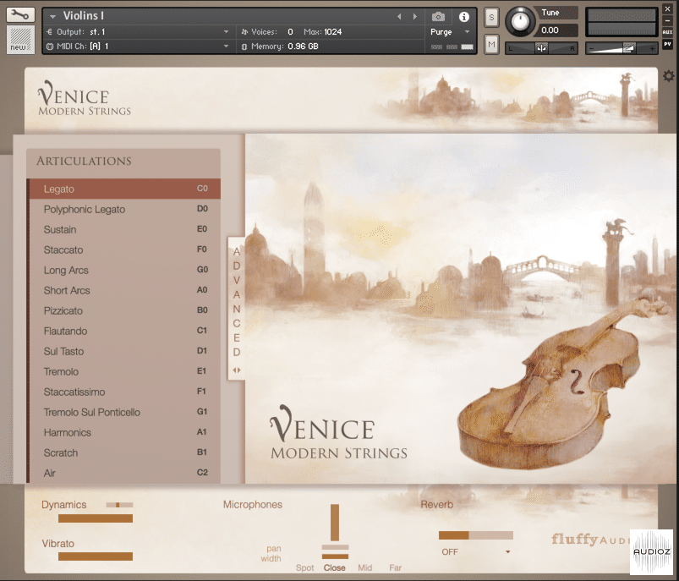Screen dimensions: 679x581
Task: Enable the Spot microphone
Action: click(x=304, y=567)
